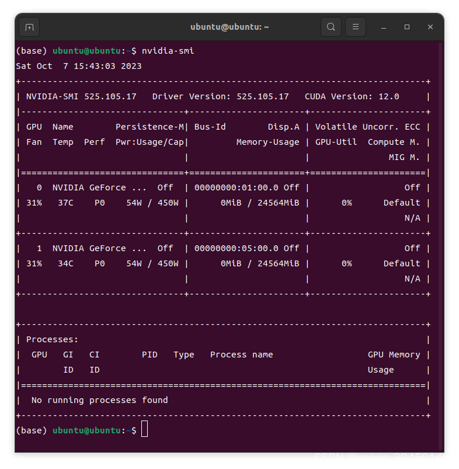Image resolution: width=459 pixels, height=469 pixels.
Task: Close the terminal window
Action: [430, 27]
